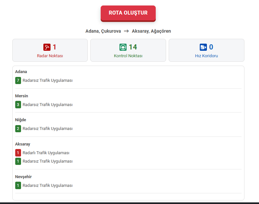This screenshot has height=204, width=259.
Task: Click the blue speed corridor icon
Action: coord(203,47)
